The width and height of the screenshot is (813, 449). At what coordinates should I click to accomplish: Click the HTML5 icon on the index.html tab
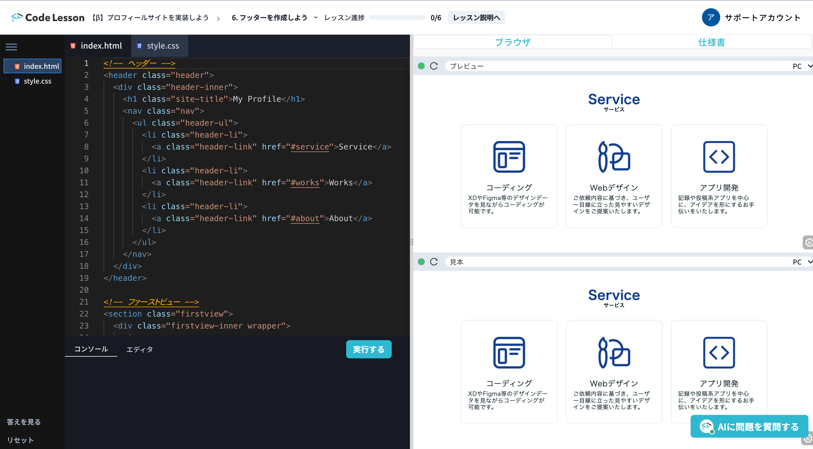(73, 46)
